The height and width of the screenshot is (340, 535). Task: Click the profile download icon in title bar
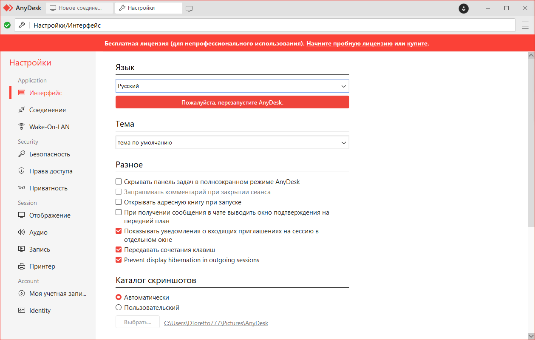pos(464,8)
